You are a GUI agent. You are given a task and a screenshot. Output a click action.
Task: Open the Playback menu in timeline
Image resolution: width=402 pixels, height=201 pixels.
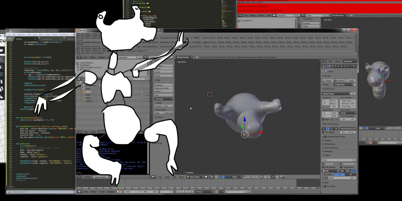(111, 191)
